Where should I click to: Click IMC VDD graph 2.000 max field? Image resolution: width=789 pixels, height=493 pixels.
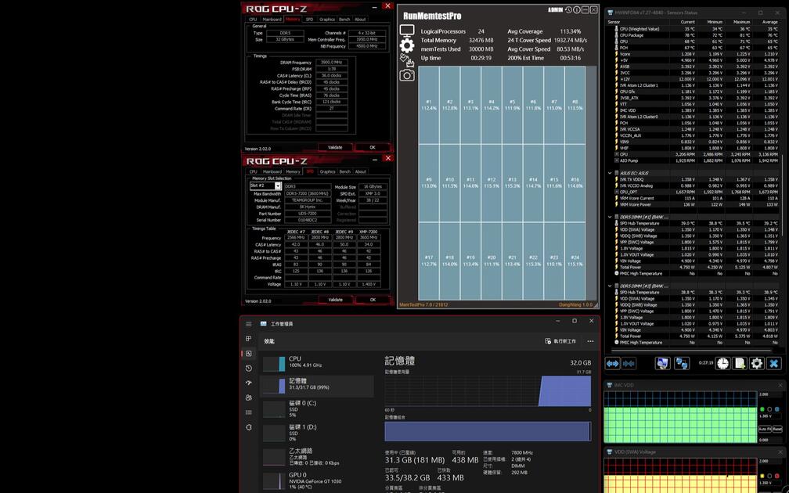[x=770, y=394]
